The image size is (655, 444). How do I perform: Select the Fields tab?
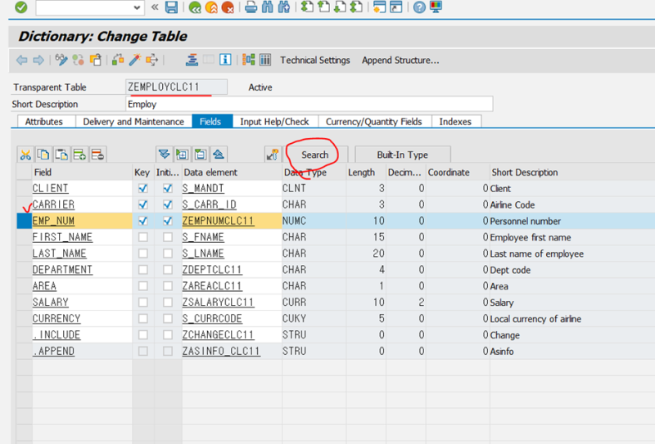click(x=210, y=122)
